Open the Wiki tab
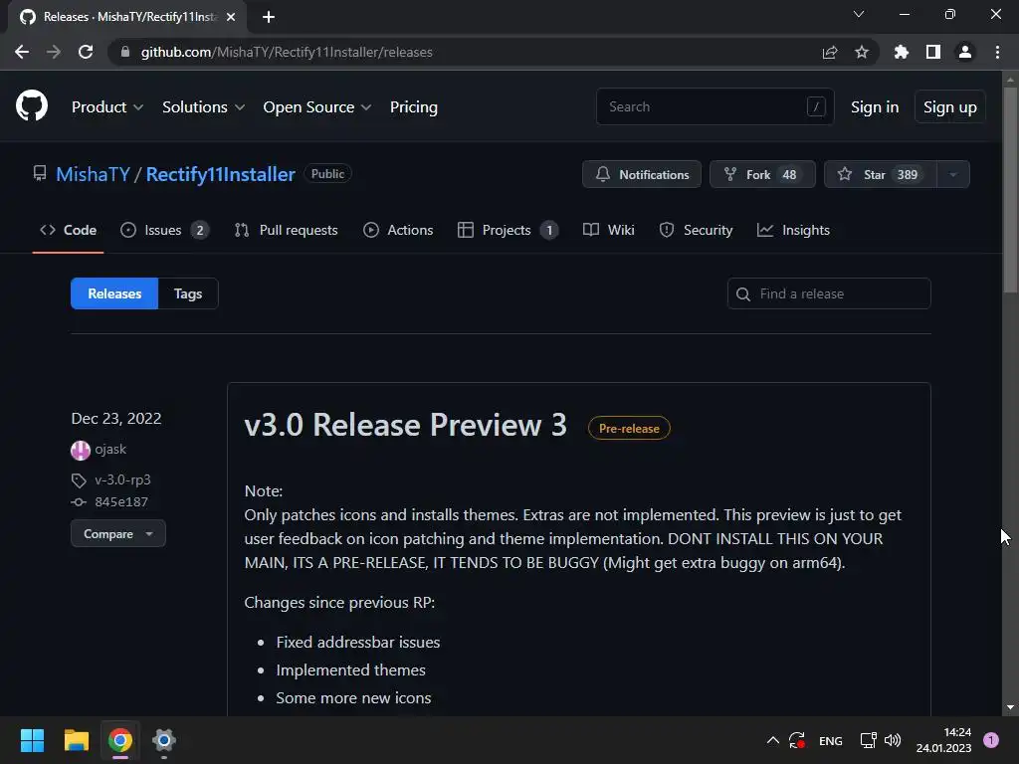The height and width of the screenshot is (764, 1019). point(609,230)
